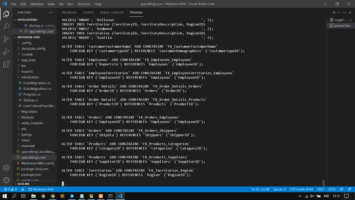Open the Run and Debug view
This screenshot has width=355, height=200.
click(6, 51)
